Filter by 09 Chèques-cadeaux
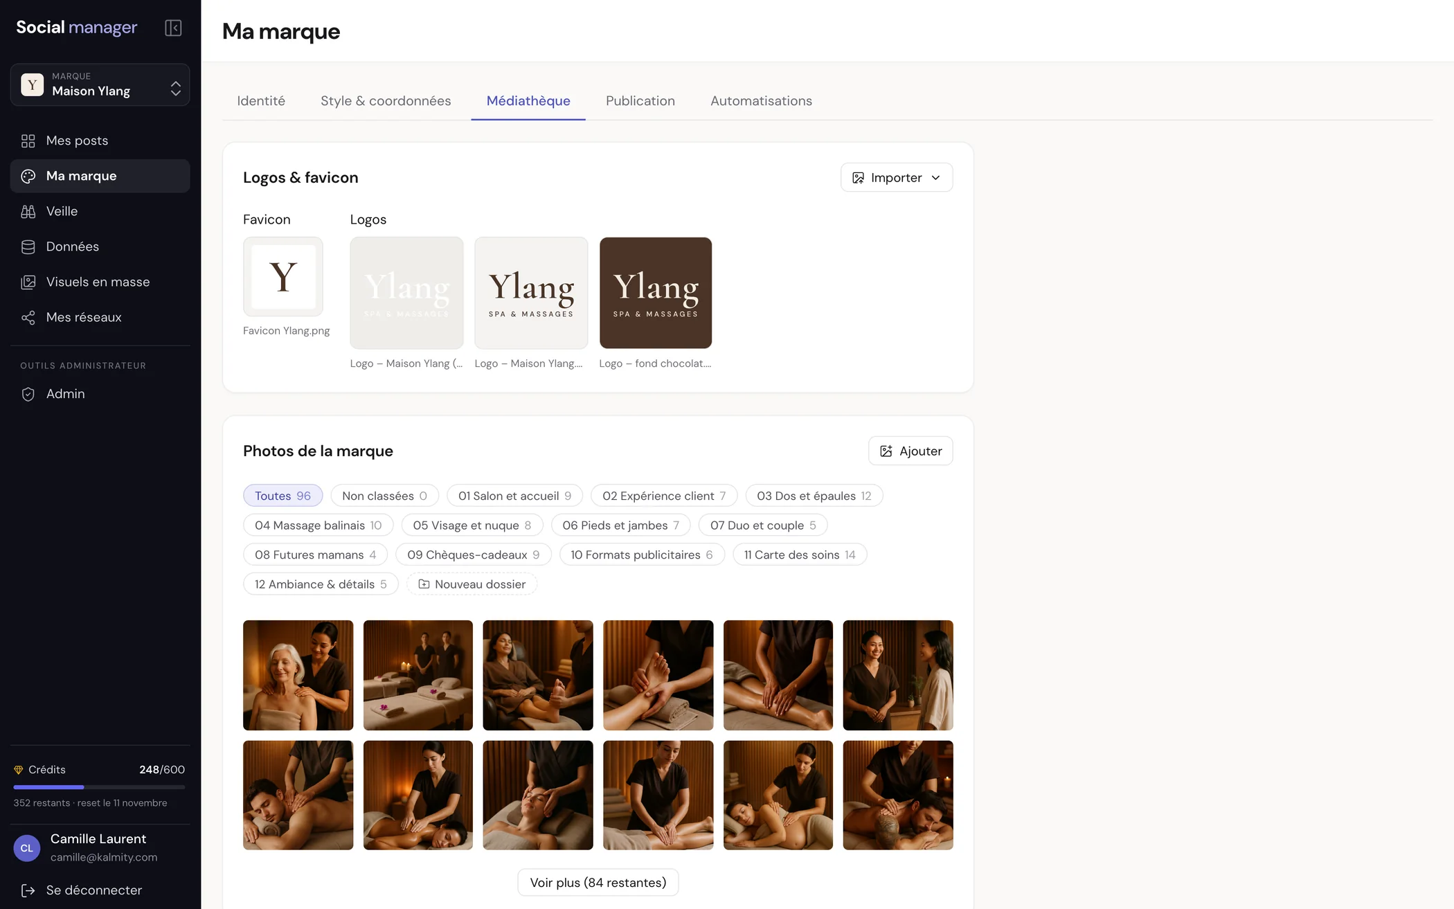Screen dimensions: 1454x909 473,555
